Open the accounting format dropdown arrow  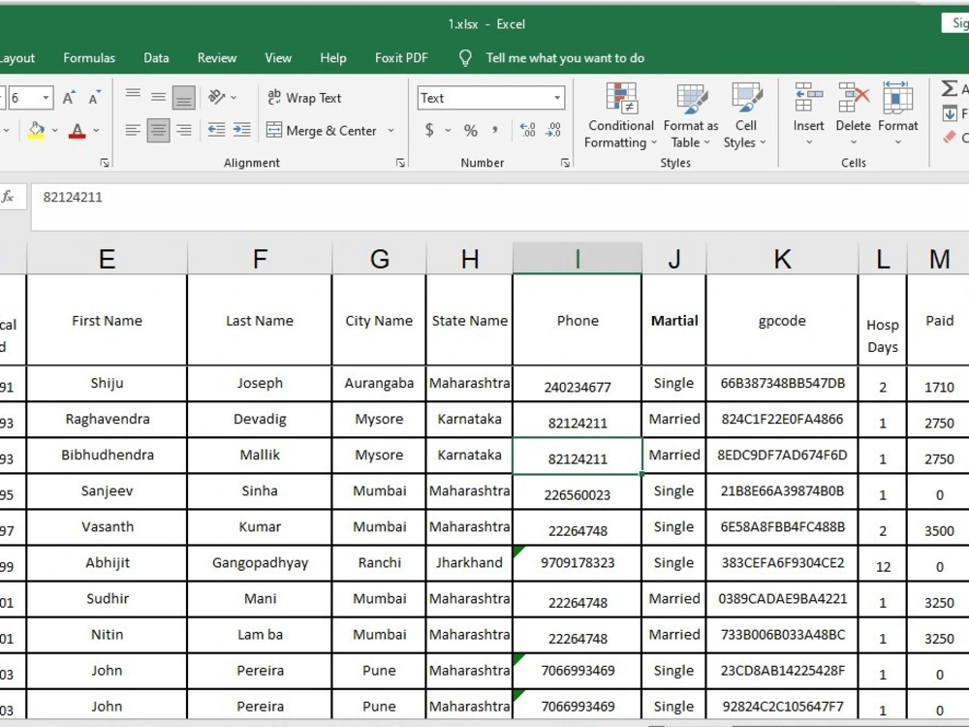[448, 131]
